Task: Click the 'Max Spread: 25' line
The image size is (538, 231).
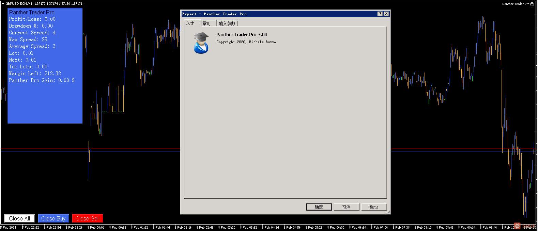Action: pos(28,40)
